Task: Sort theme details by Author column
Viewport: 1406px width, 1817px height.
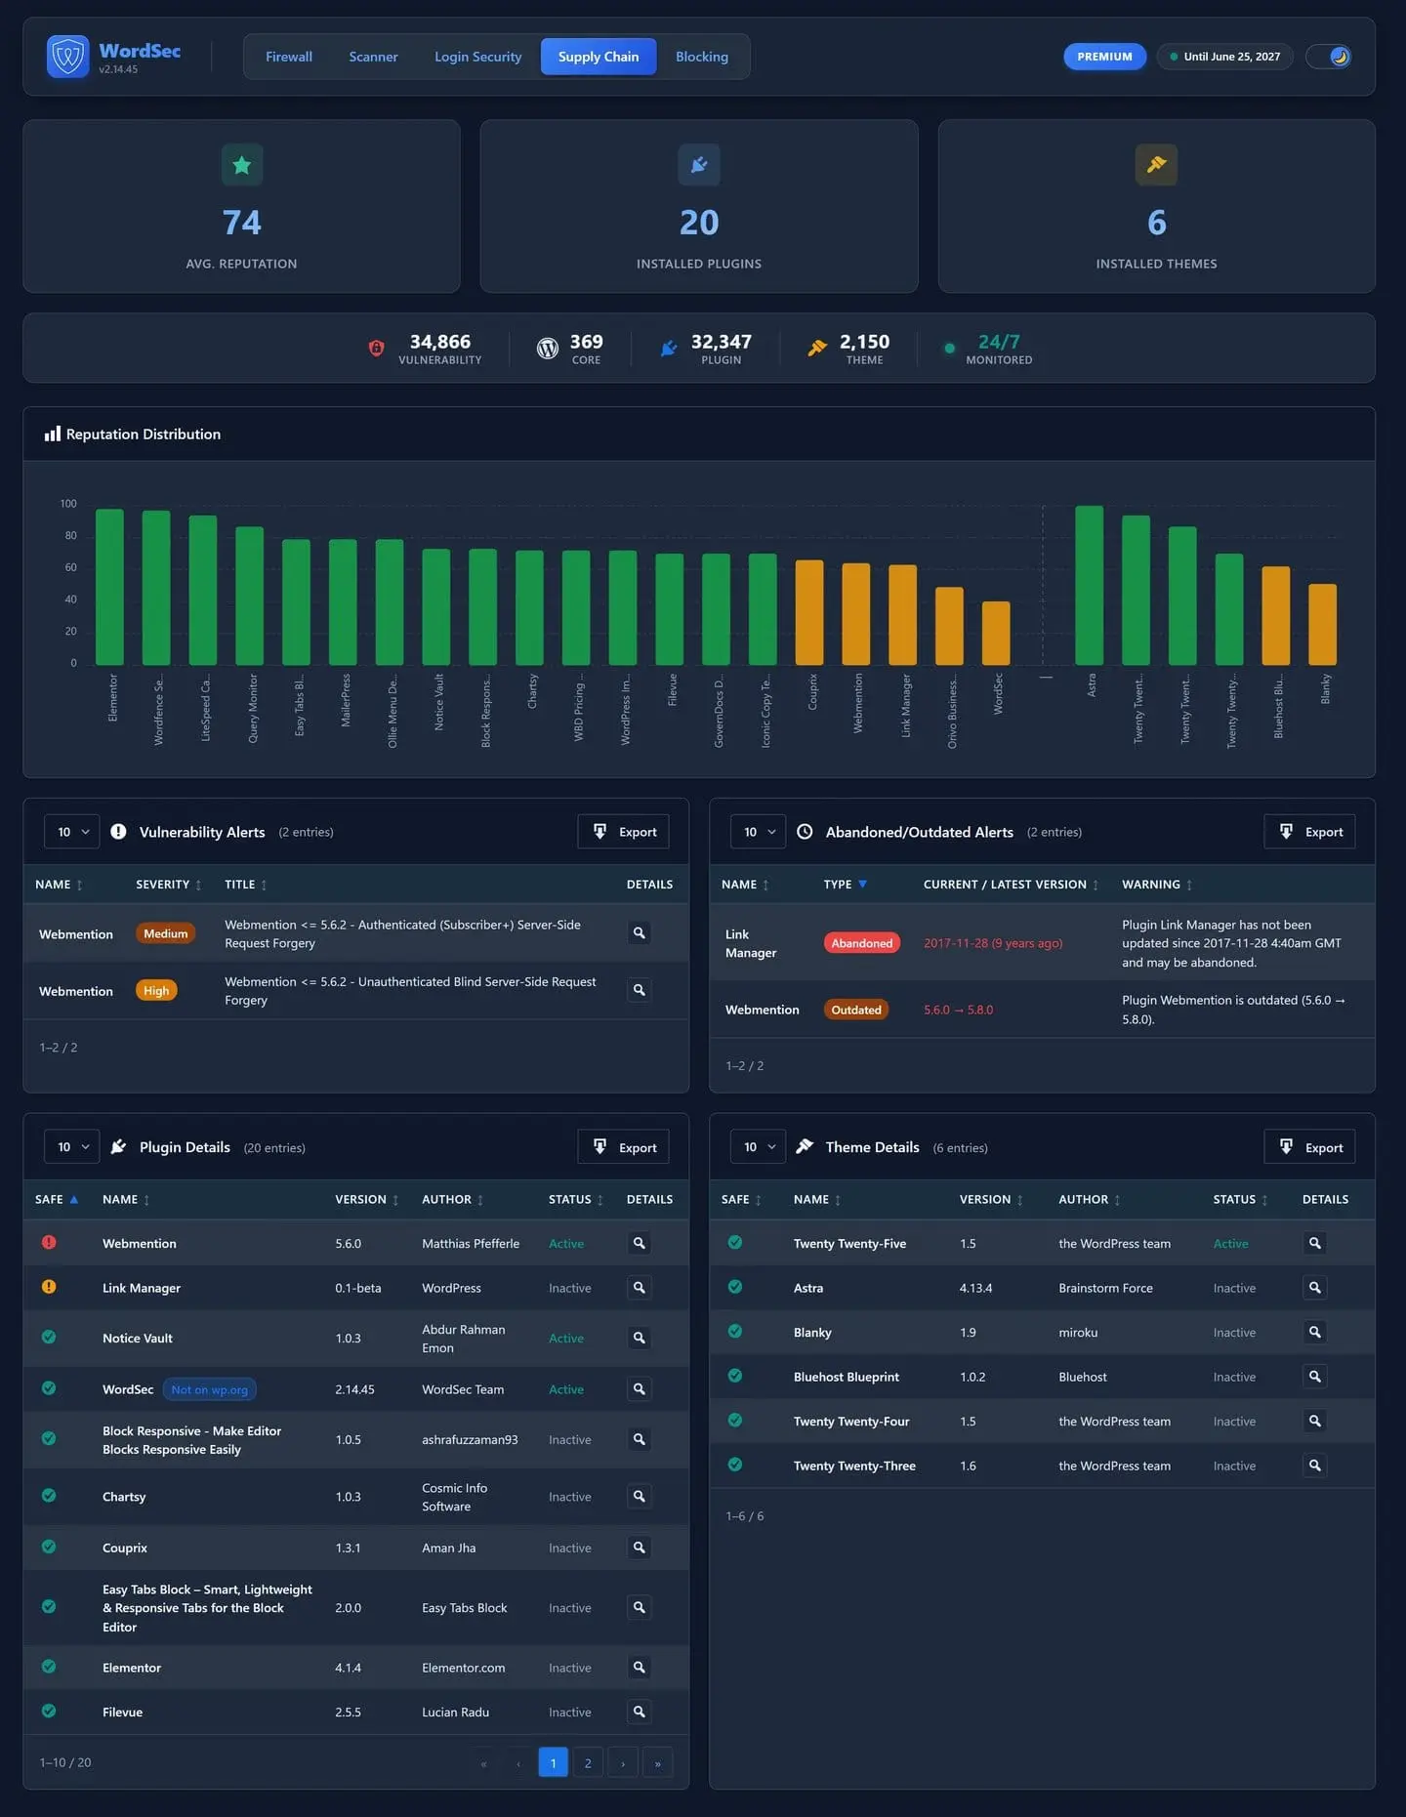Action: click(x=1090, y=1200)
